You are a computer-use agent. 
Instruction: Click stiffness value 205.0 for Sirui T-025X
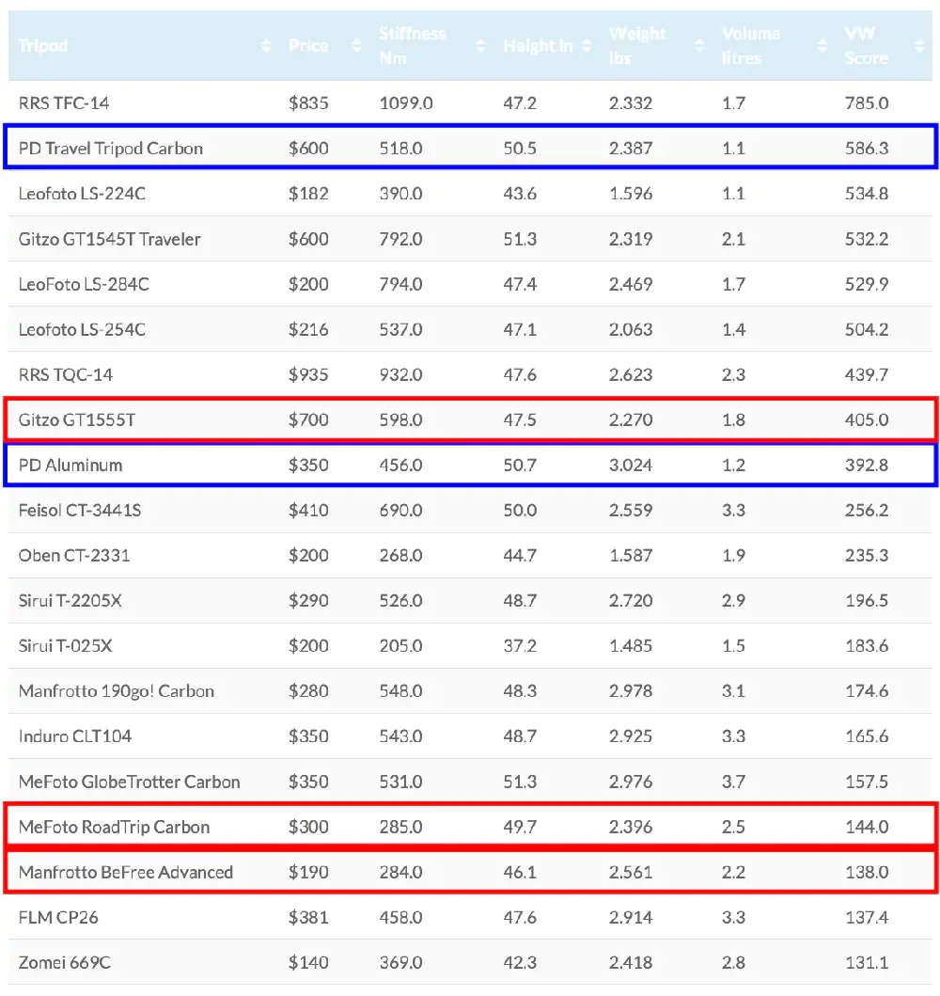click(400, 646)
